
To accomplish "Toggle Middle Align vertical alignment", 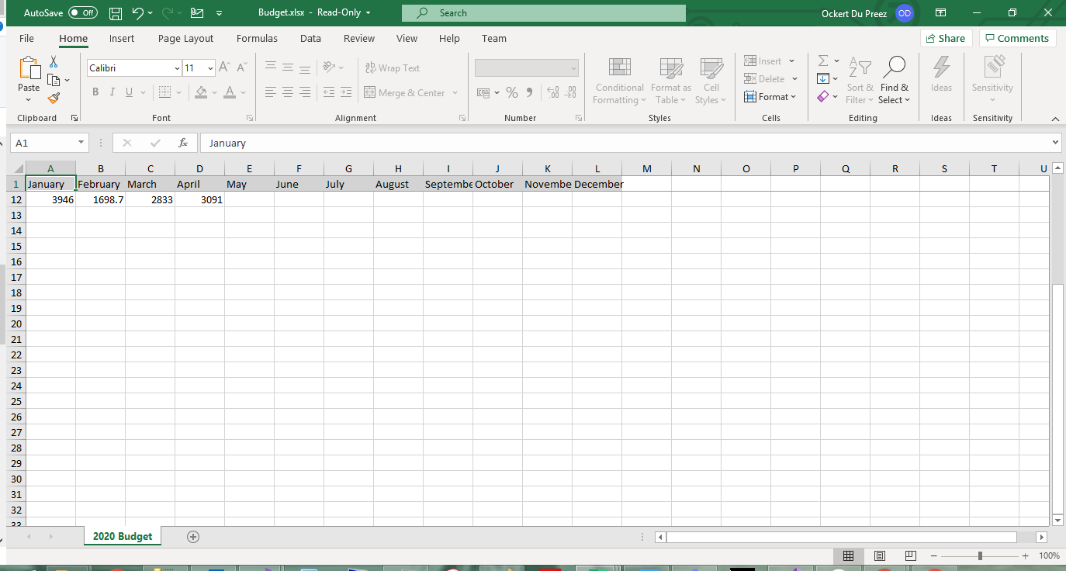I will click(288, 68).
